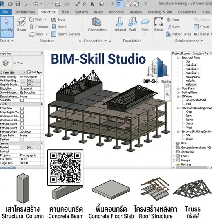Choose the Truss tool
The image size is (212, 221).
point(58,20)
